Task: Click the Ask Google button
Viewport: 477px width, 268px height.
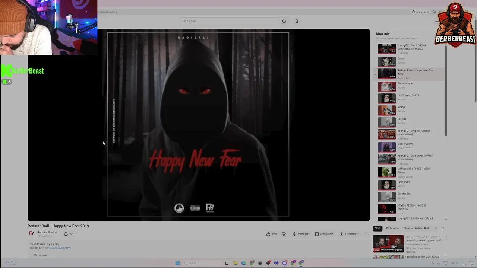Action: pyautogui.click(x=420, y=12)
